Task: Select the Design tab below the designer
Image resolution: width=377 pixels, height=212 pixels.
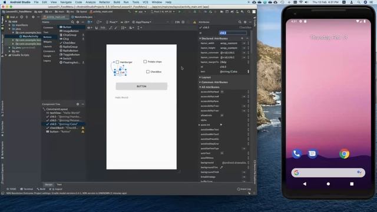Action: (x=48, y=184)
